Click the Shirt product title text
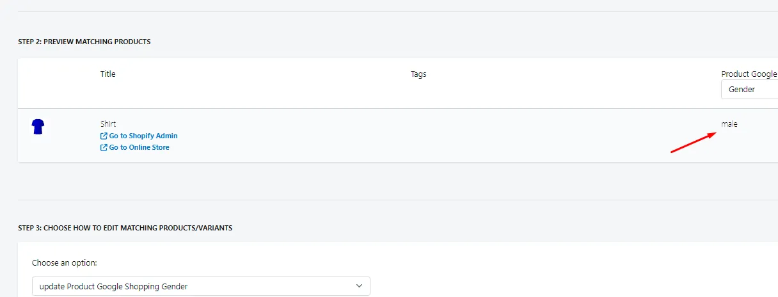778x297 pixels. coord(108,124)
